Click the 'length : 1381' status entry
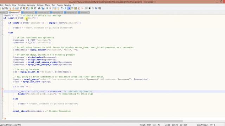 [145, 125]
